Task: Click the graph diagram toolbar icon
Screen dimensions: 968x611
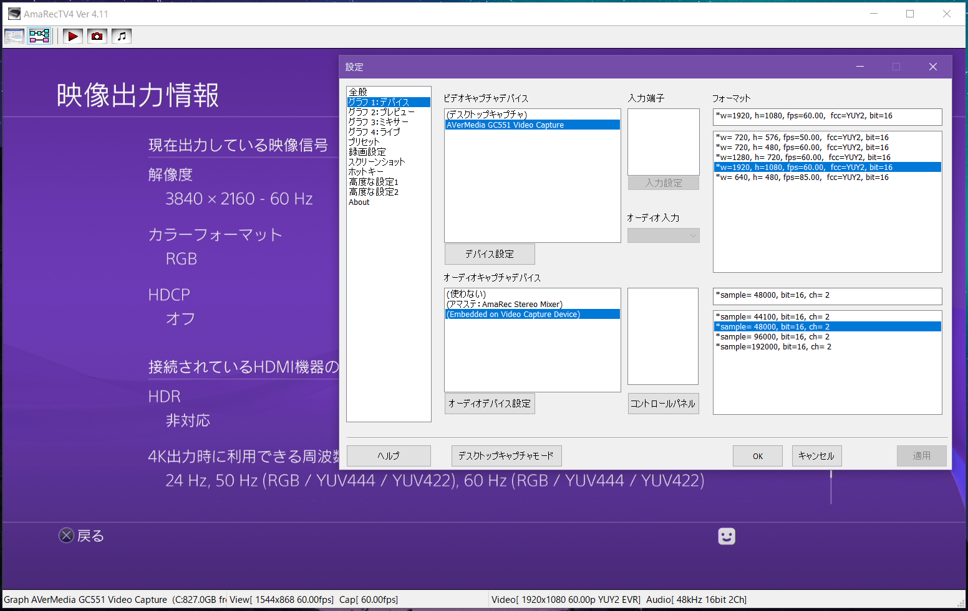Action: click(39, 36)
